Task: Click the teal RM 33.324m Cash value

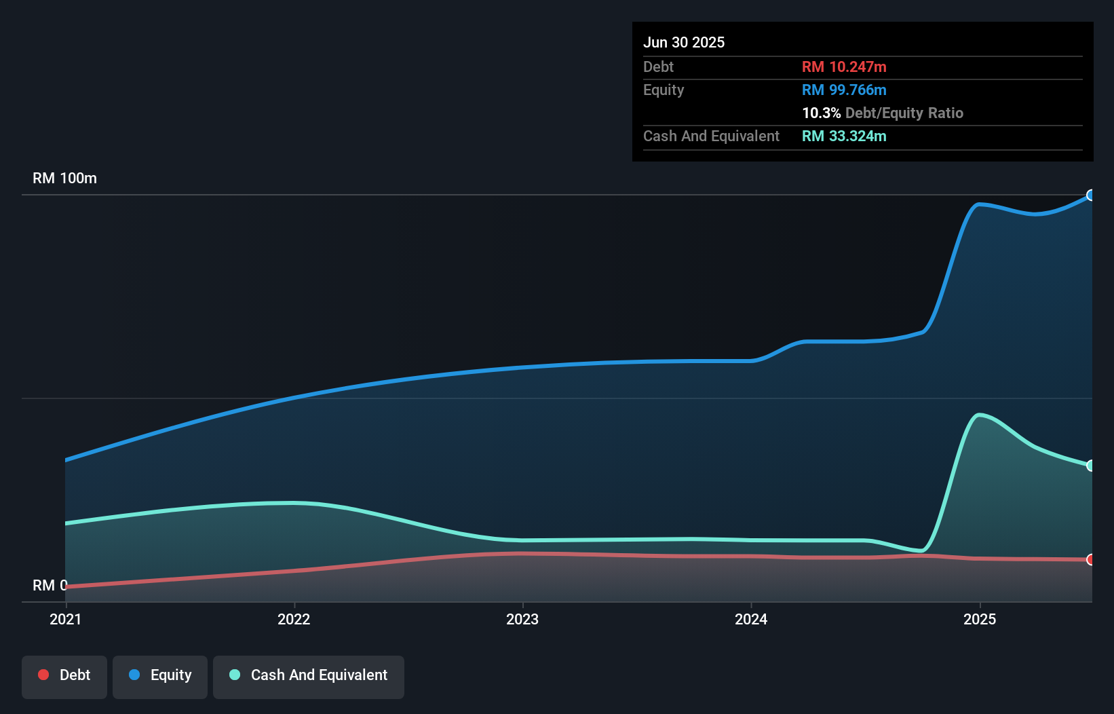Action: 845,136
